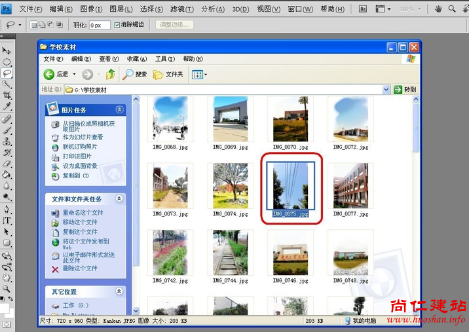Screen dimensions: 469x332
Task: Collapse the 图片任务 panel section
Action: [x=119, y=110]
